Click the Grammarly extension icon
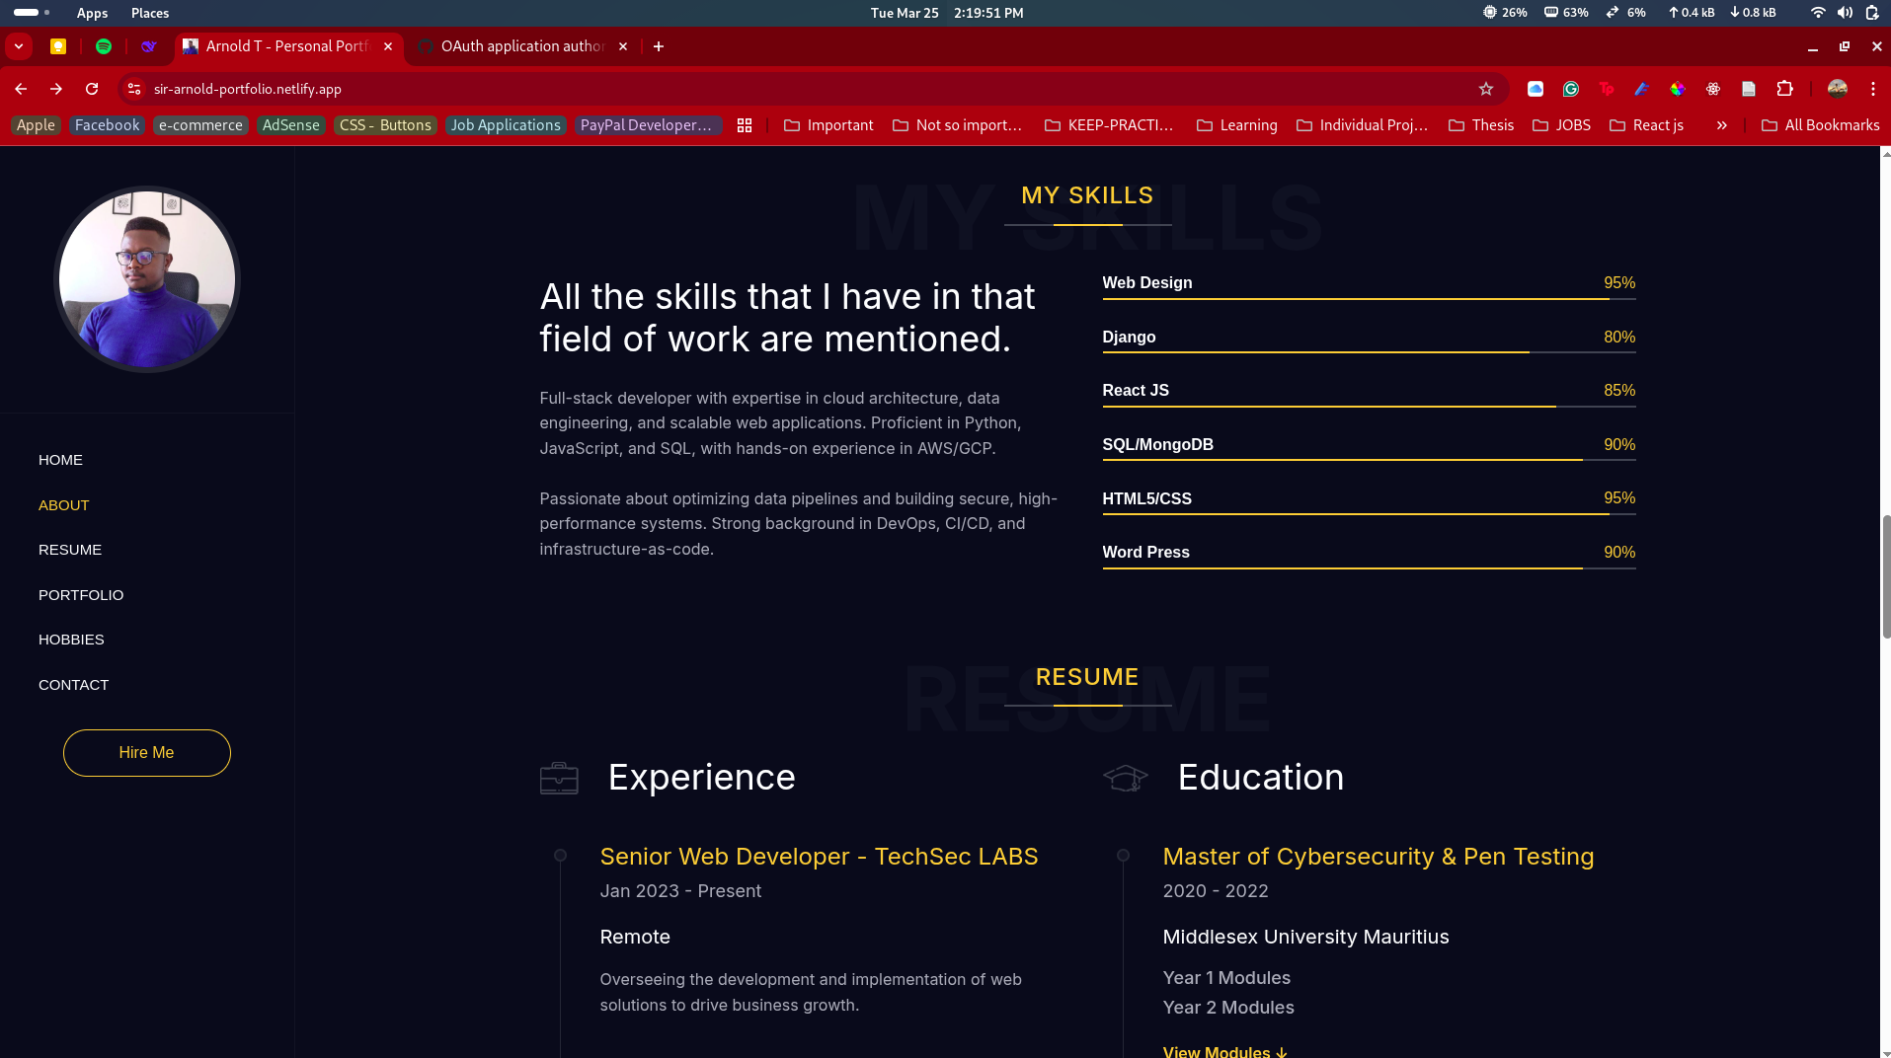 (x=1570, y=89)
